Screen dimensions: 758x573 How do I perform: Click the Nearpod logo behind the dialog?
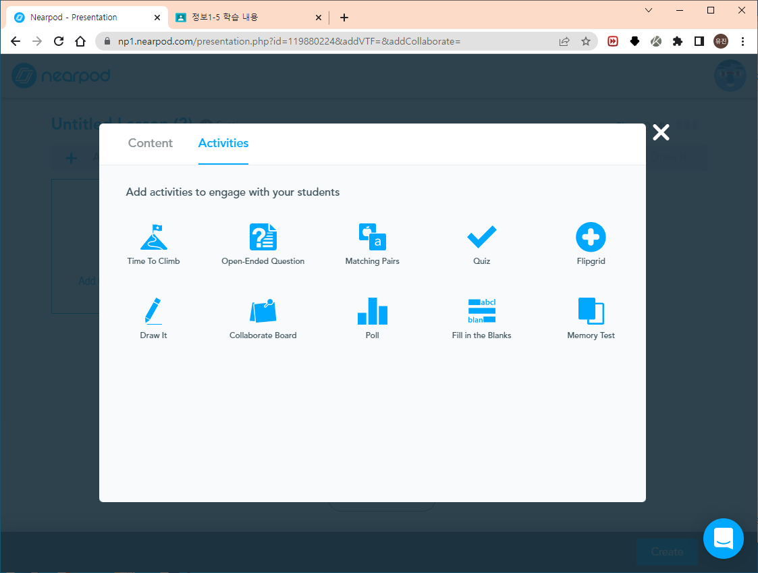[x=61, y=76]
